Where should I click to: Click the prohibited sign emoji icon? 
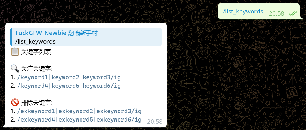click(x=15, y=102)
